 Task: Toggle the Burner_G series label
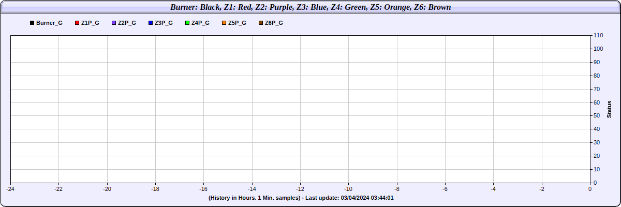(x=49, y=23)
